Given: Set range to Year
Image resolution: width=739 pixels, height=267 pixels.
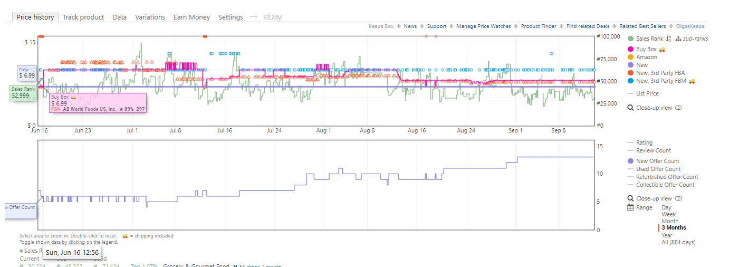Looking at the screenshot, I should click(x=667, y=235).
